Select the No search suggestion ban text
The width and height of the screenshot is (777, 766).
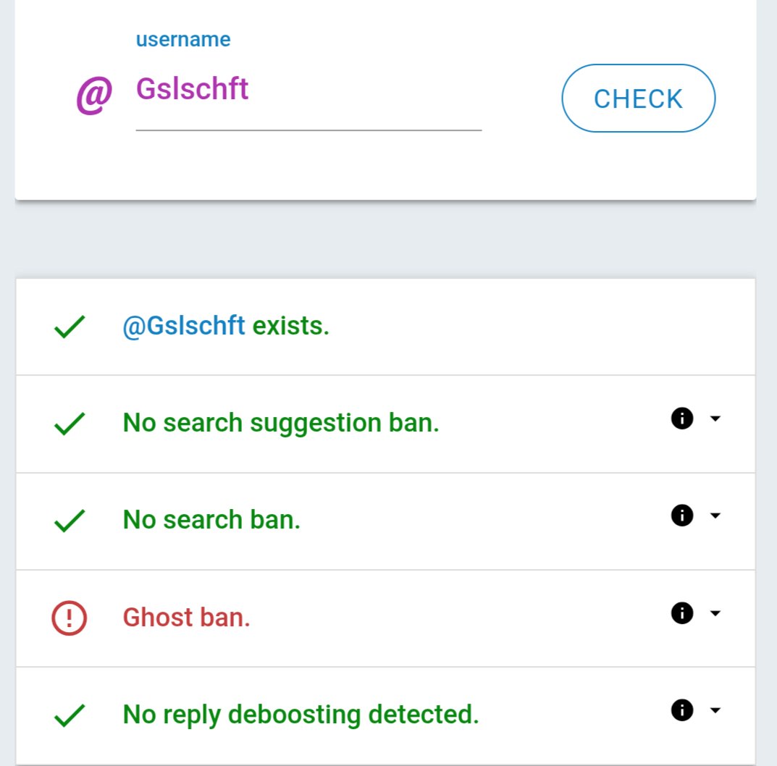pyautogui.click(x=281, y=423)
